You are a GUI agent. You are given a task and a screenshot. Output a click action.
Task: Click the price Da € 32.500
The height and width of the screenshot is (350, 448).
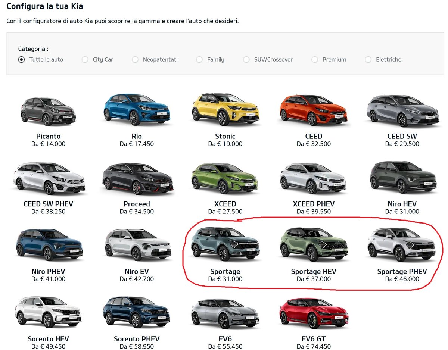pos(314,144)
